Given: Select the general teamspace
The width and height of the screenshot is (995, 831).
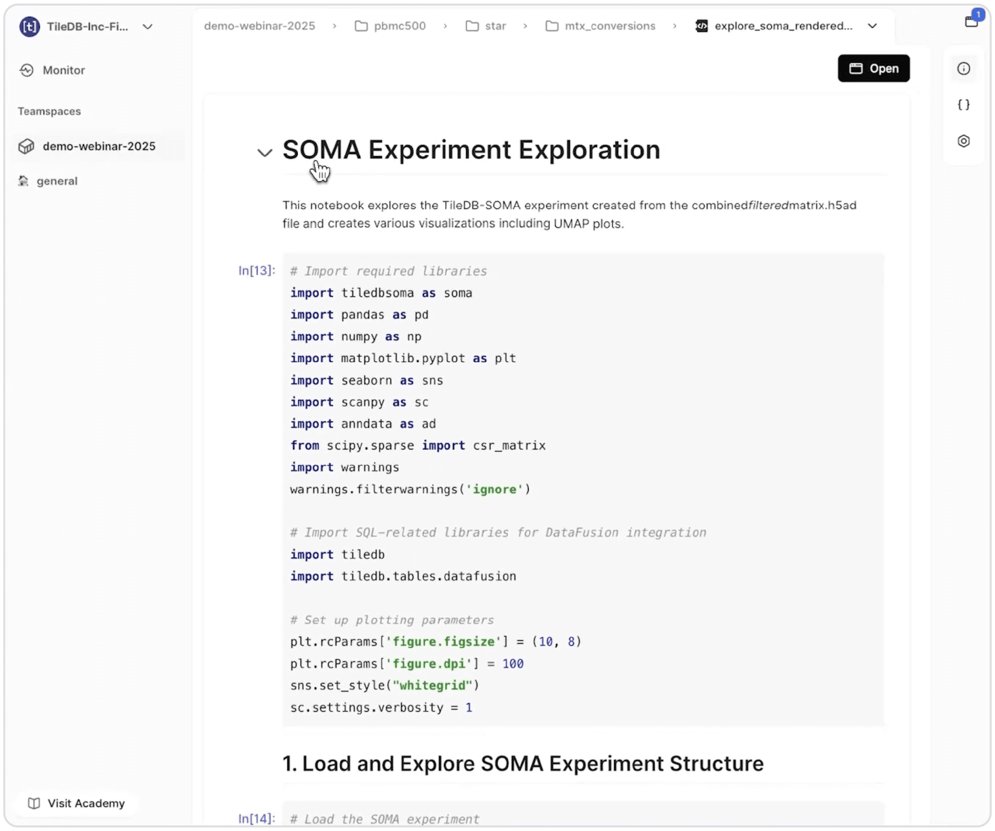Looking at the screenshot, I should (57, 181).
